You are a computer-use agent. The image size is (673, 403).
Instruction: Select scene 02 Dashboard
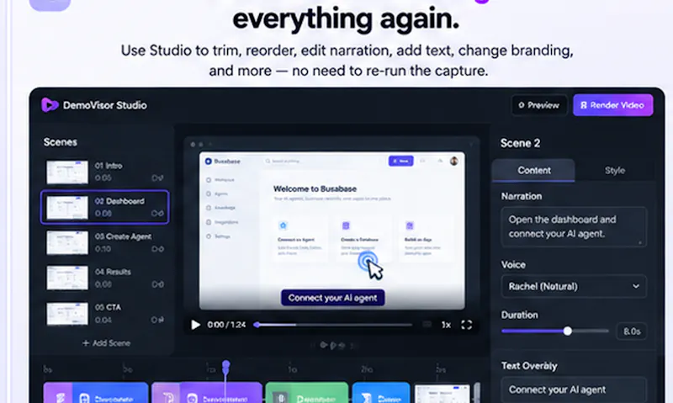tap(104, 207)
